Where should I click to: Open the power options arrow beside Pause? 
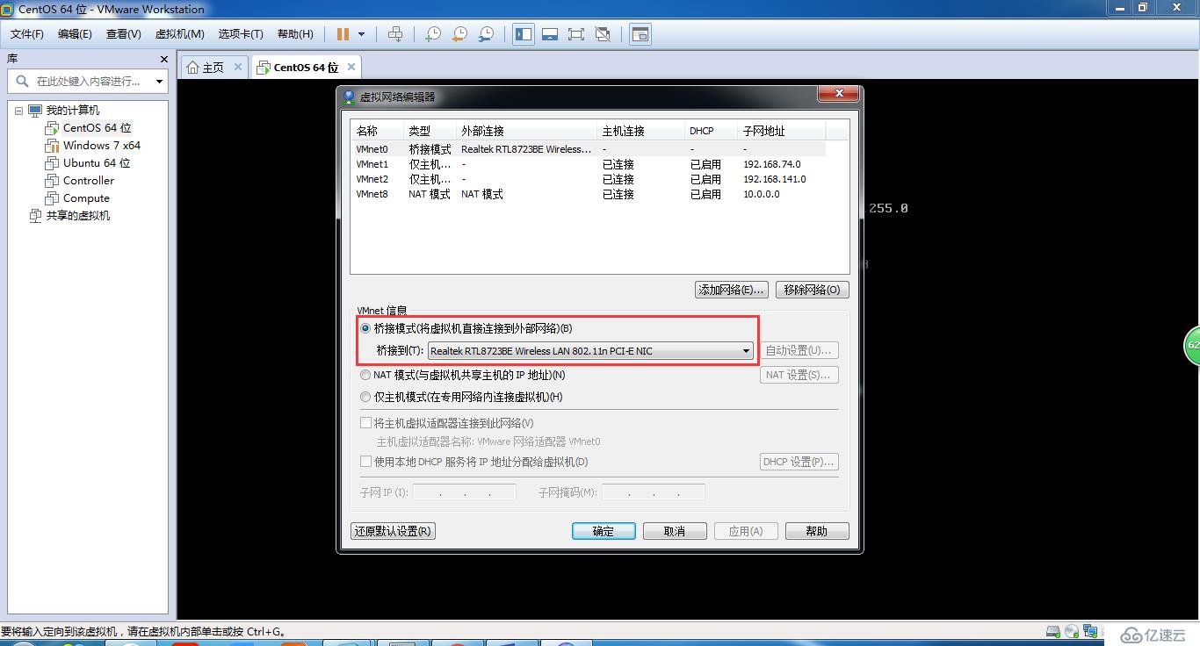click(x=361, y=34)
